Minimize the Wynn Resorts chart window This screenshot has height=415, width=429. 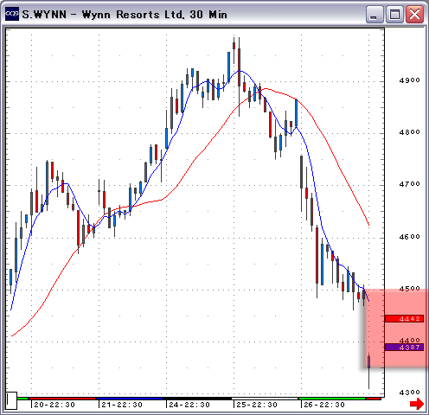[375, 15]
